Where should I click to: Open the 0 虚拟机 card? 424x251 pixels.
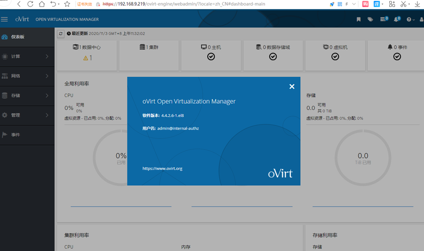(335, 56)
